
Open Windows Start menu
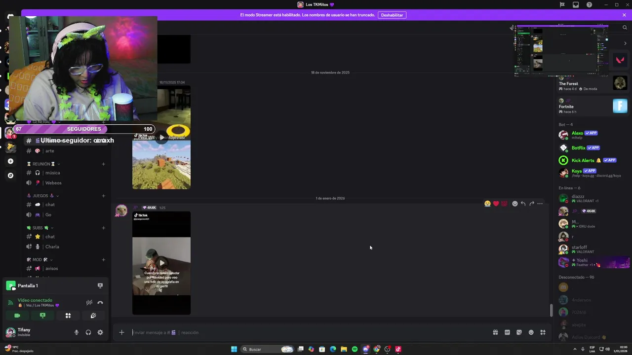[x=234, y=349]
